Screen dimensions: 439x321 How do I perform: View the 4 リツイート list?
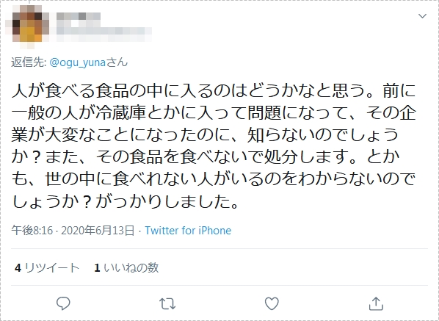coord(47,268)
